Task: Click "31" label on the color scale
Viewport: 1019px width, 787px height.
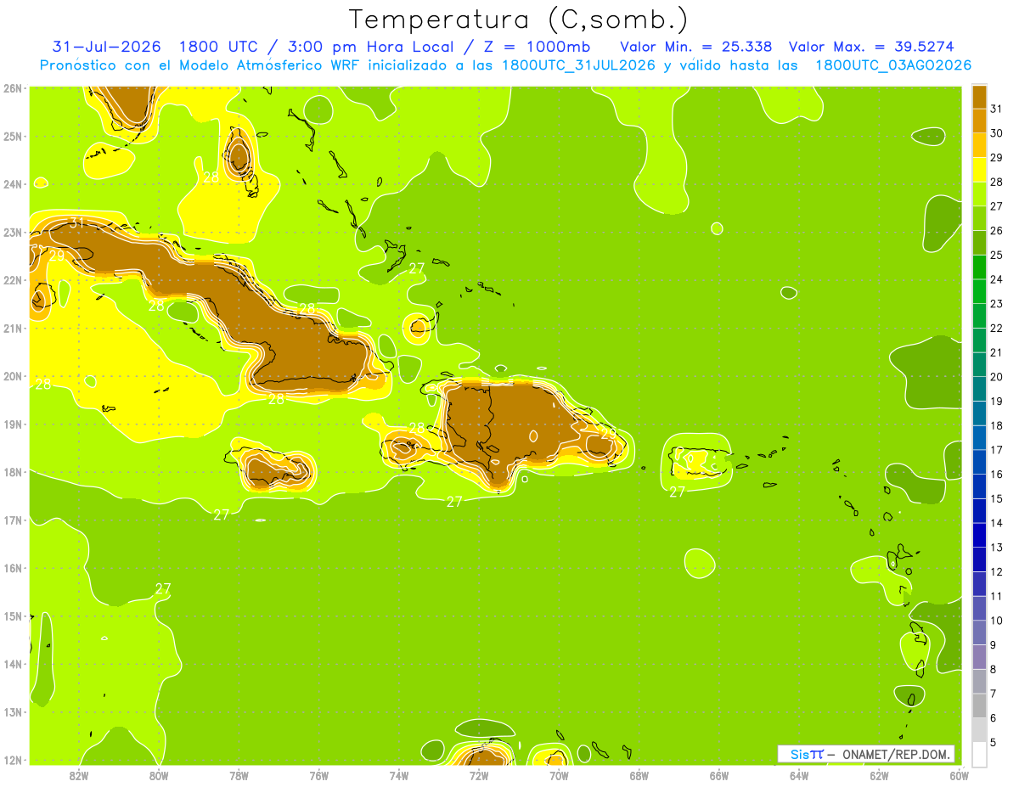Action: [996, 109]
